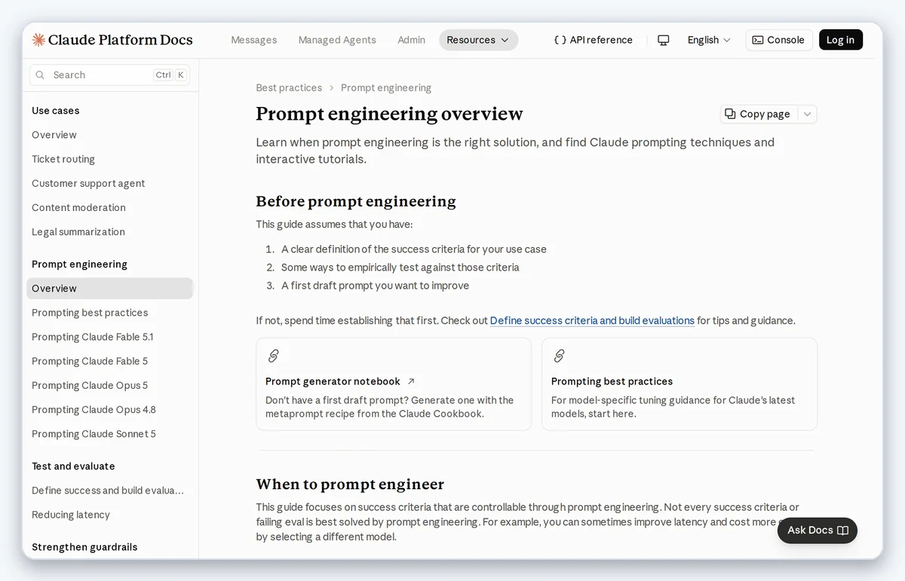Click the Prompting best practices card link icon
Image resolution: width=905 pixels, height=581 pixels.
coord(560,356)
